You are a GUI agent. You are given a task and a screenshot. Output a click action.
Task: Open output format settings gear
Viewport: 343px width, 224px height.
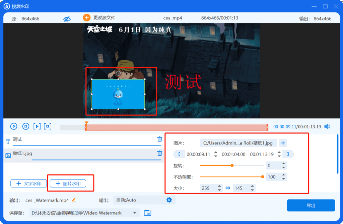169,200
